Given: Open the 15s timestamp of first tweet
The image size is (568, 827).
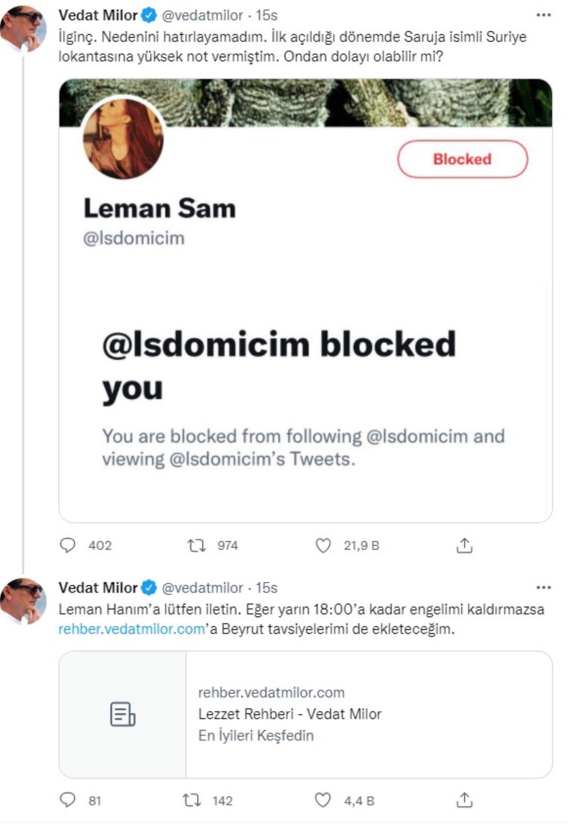Looking at the screenshot, I should tap(266, 15).
